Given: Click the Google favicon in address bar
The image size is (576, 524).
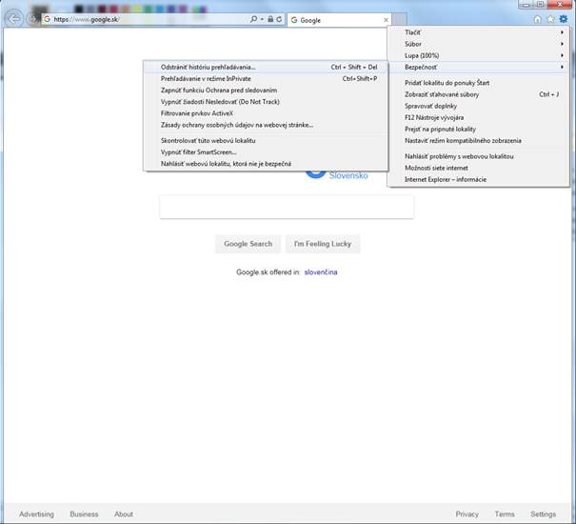Looking at the screenshot, I should (48, 19).
